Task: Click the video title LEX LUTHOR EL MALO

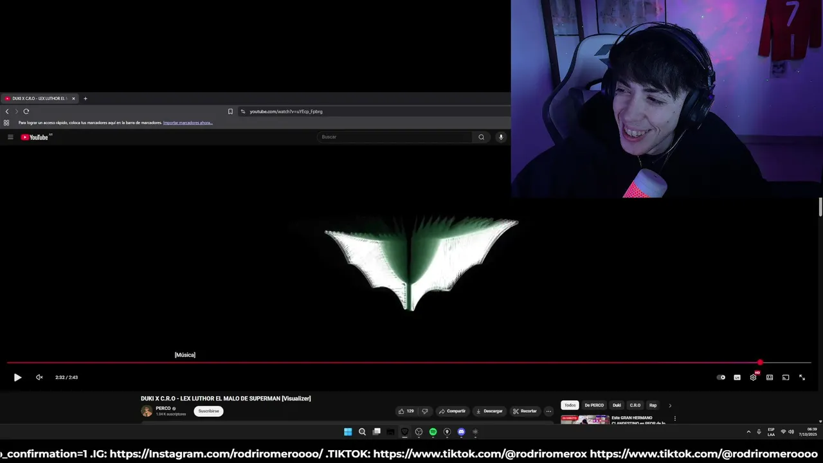Action: [226, 399]
